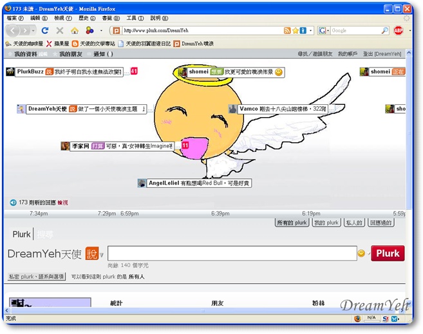This screenshot has width=423, height=334.
Task: Click the URL address field
Action: [x=202, y=30]
